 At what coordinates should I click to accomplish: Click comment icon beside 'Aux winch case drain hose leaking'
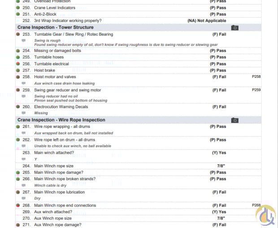tap(24, 83)
